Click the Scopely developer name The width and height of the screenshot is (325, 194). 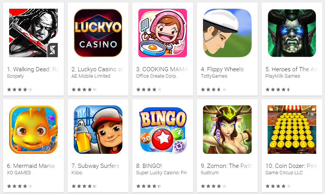15,76
